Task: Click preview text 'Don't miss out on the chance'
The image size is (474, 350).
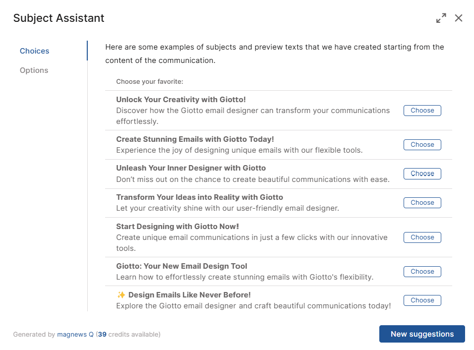Action: pyautogui.click(x=253, y=179)
